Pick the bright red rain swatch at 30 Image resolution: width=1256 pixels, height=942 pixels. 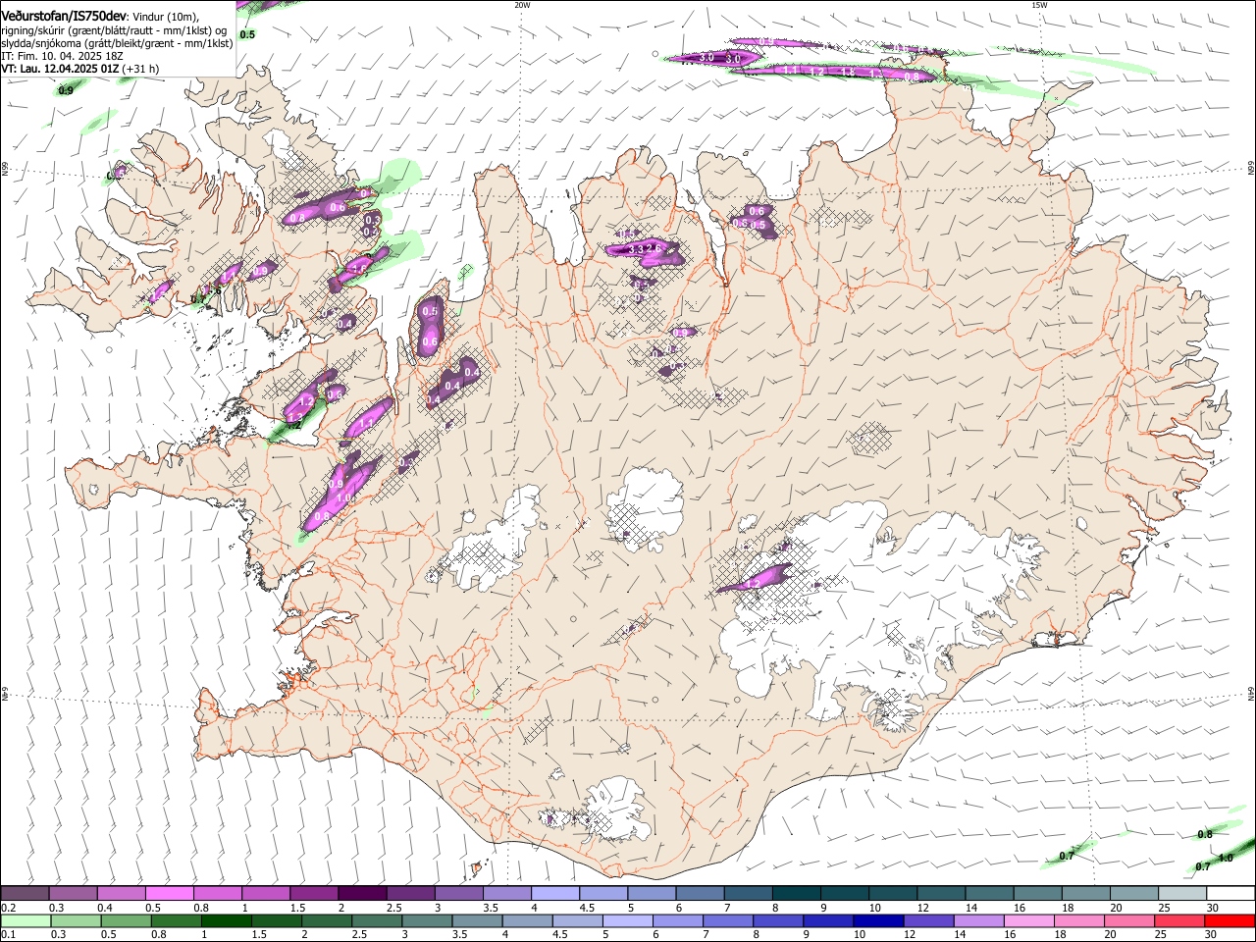click(1230, 920)
